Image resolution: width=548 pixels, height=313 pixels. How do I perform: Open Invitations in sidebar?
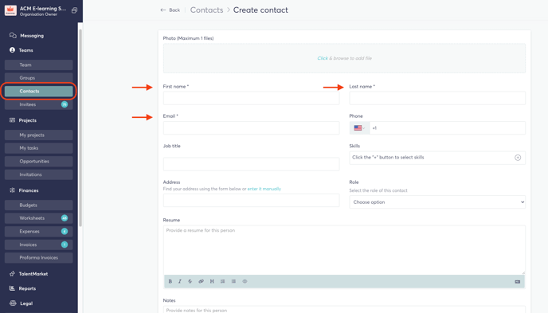39,174
